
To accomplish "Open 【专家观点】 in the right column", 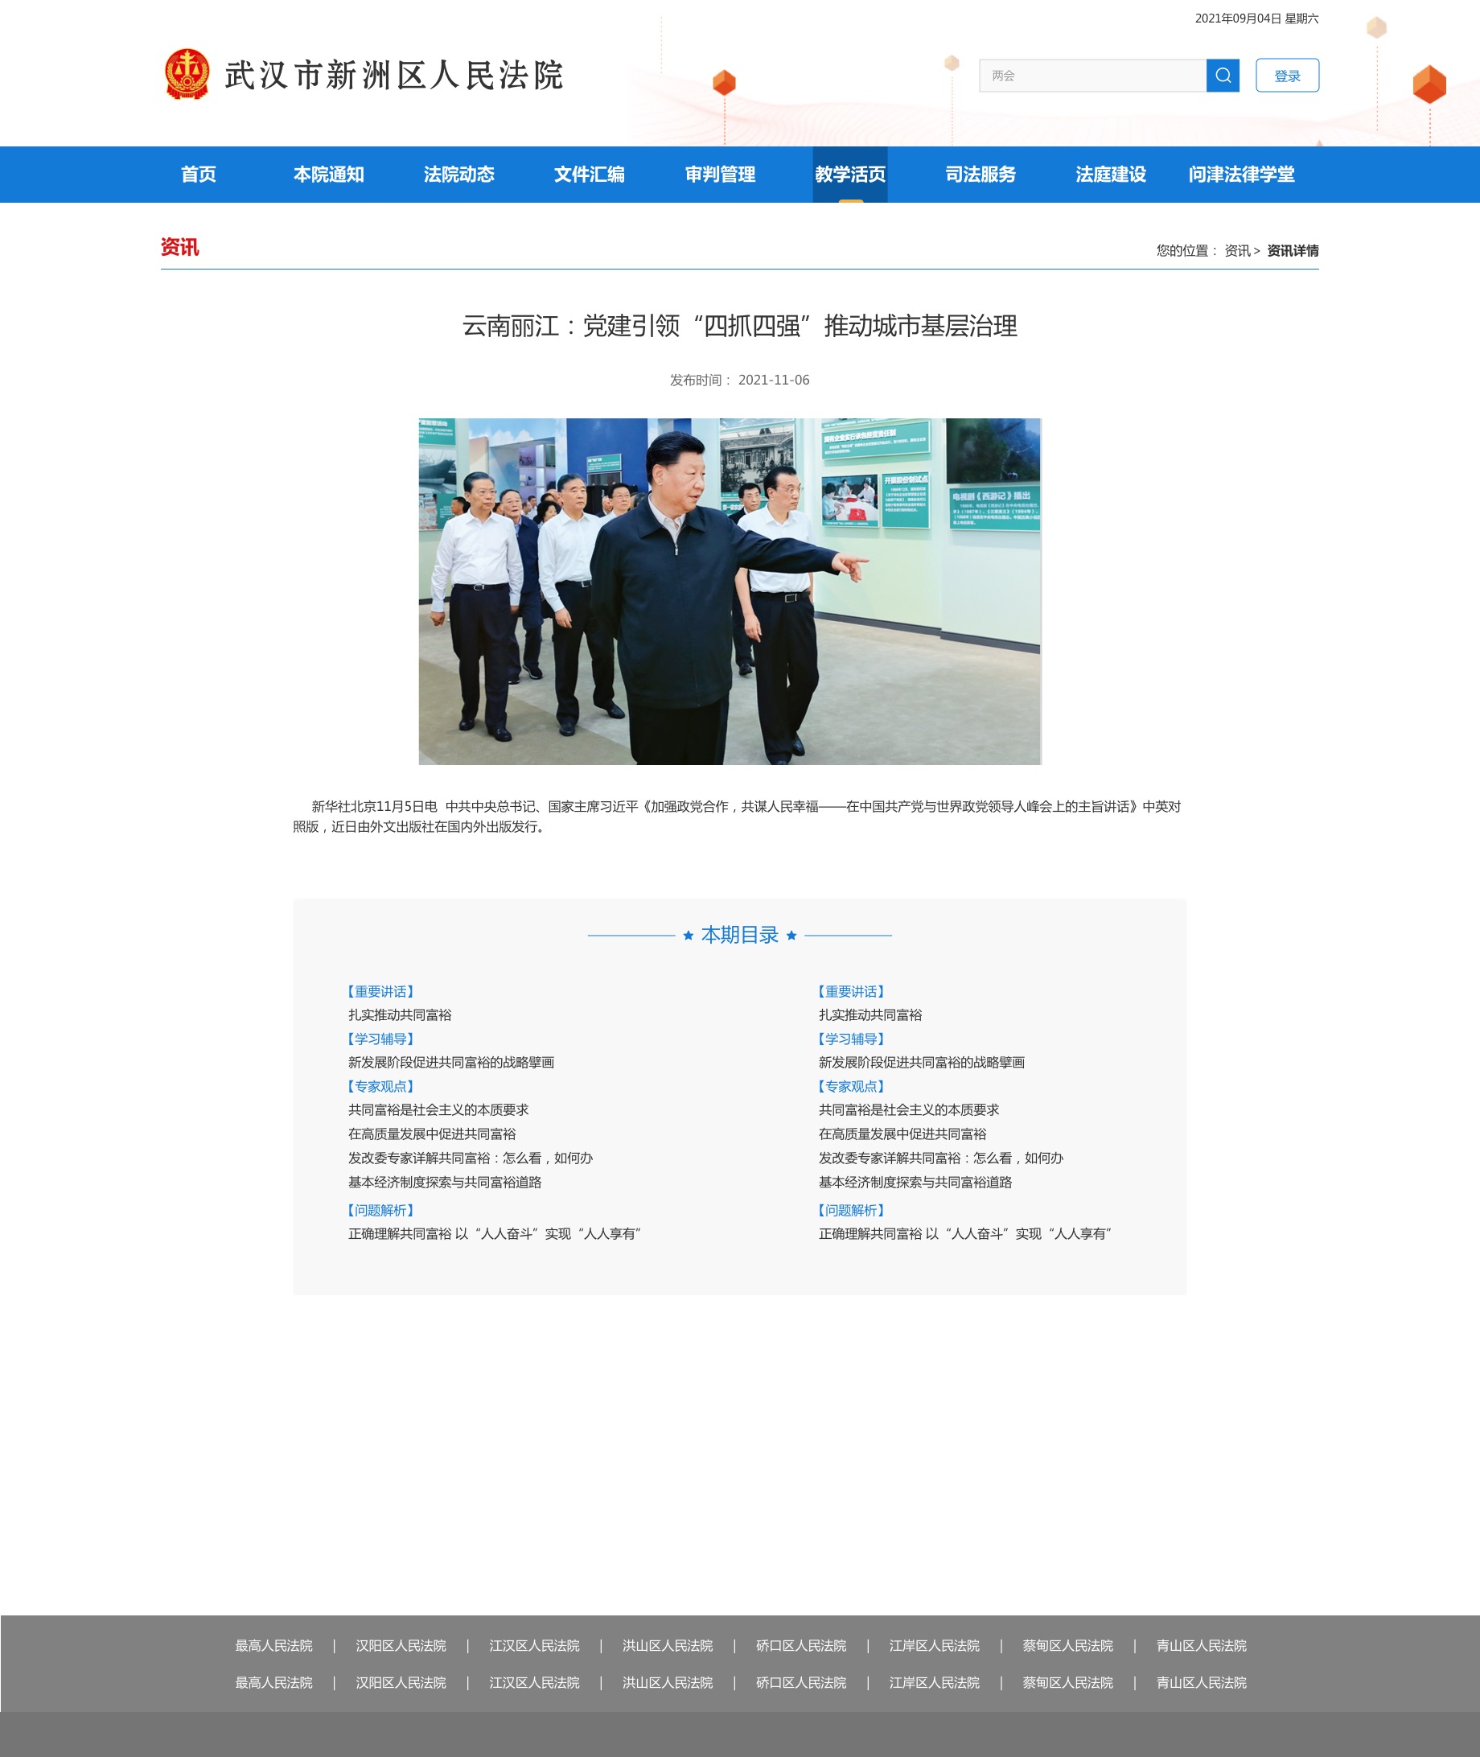I will [851, 1087].
